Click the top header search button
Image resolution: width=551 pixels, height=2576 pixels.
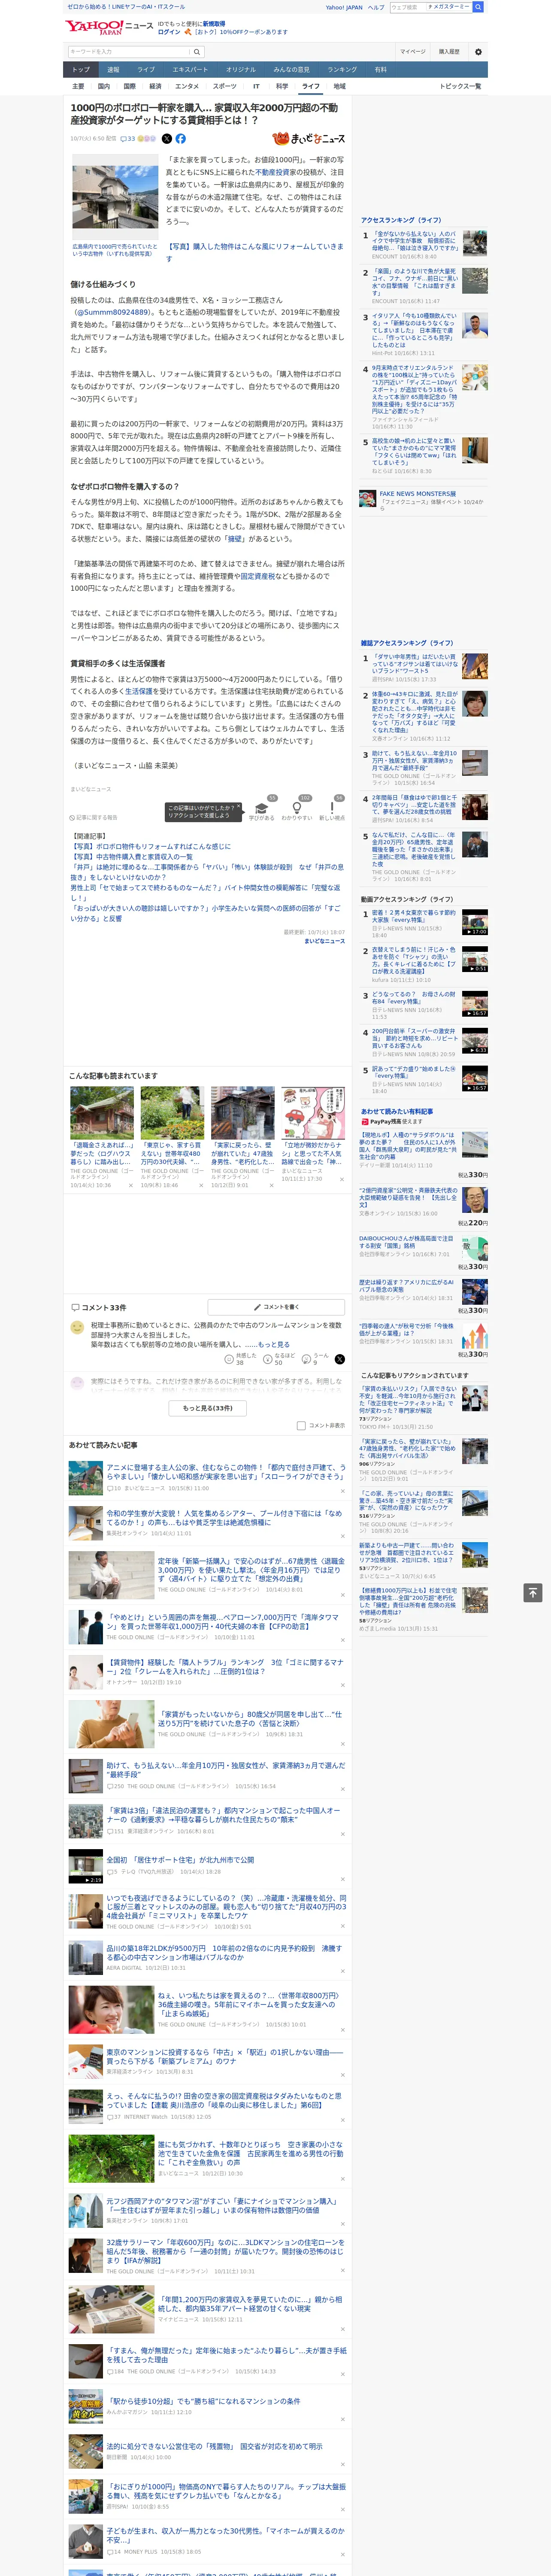pos(478,7)
